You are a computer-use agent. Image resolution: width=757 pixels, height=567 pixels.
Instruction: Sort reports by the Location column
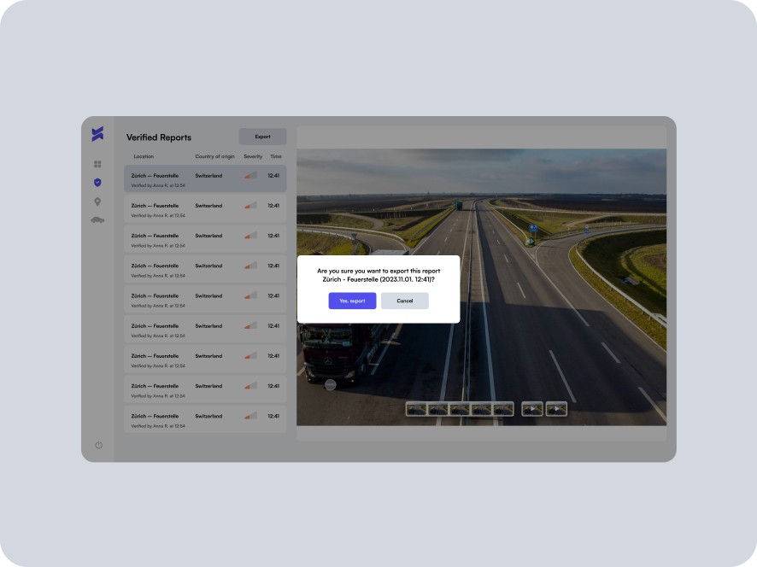pyautogui.click(x=144, y=156)
